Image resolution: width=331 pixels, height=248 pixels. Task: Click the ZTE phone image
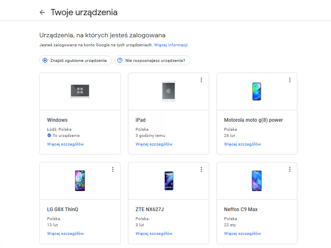[x=168, y=180]
